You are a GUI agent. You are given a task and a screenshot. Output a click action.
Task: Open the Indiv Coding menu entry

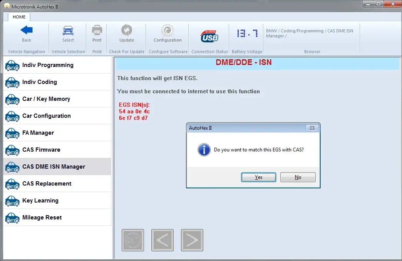coord(57,82)
